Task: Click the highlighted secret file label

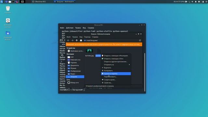Action: tap(98, 56)
